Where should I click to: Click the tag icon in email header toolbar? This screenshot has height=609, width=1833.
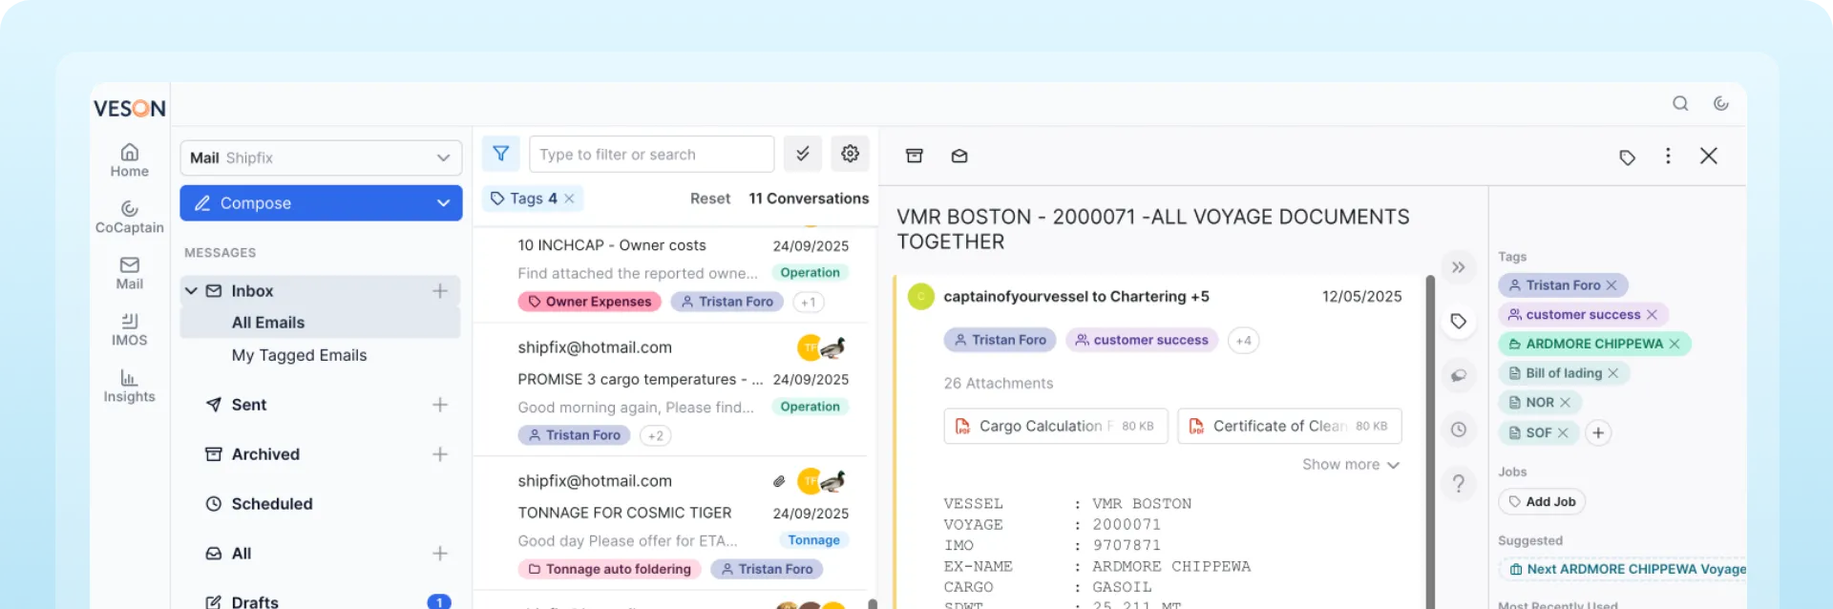[1627, 157]
